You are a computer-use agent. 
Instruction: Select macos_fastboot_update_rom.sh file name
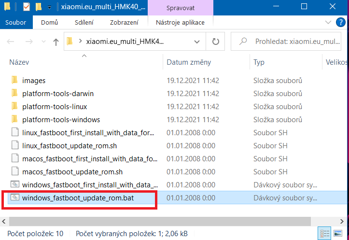(72, 172)
